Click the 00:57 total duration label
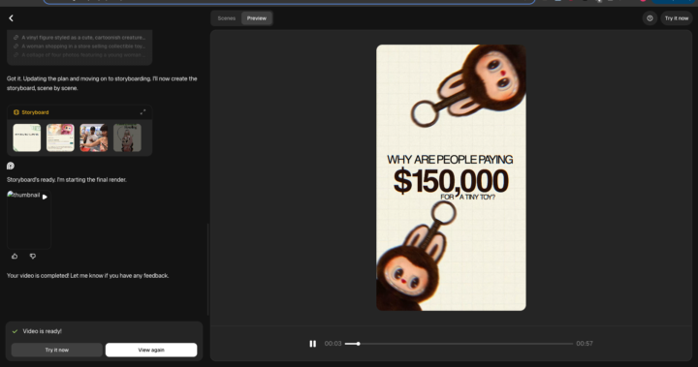 [x=585, y=344]
